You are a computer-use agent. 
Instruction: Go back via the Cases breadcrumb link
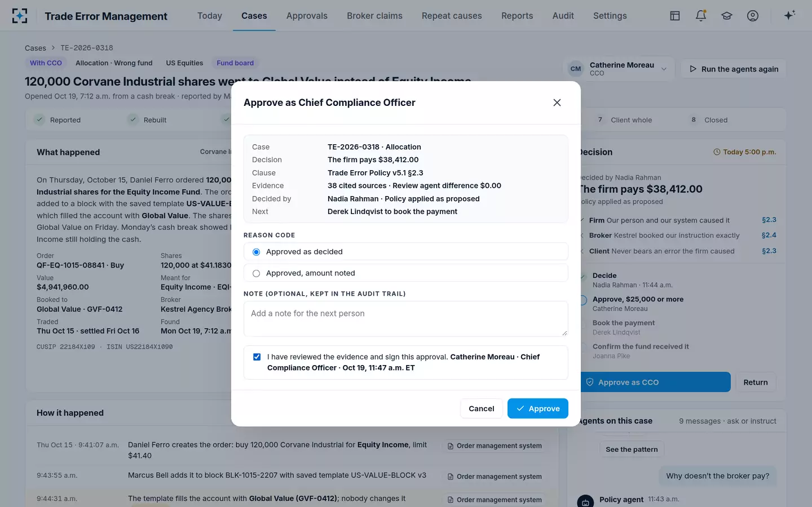tap(36, 48)
